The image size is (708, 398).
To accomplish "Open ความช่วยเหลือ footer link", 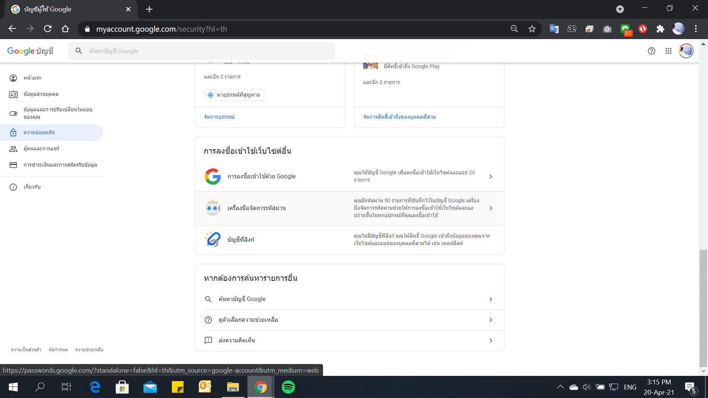I will point(89,350).
